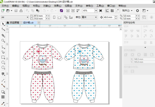Image resolution: width=155 pixels, height=107 pixels.
Task: Open the Options gear icon
Action: tap(137, 11)
